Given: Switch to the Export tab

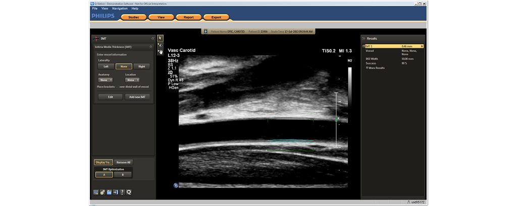Looking at the screenshot, I should click(216, 18).
